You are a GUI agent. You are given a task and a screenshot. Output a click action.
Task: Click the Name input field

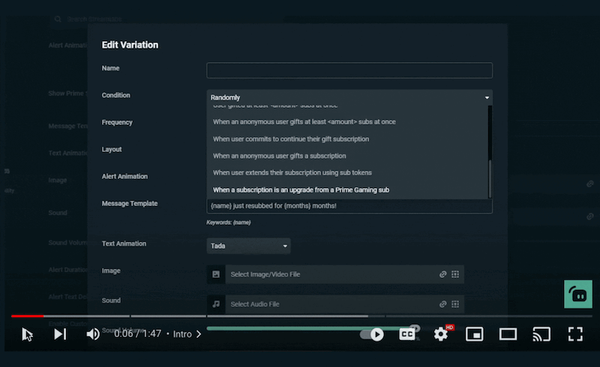(349, 70)
